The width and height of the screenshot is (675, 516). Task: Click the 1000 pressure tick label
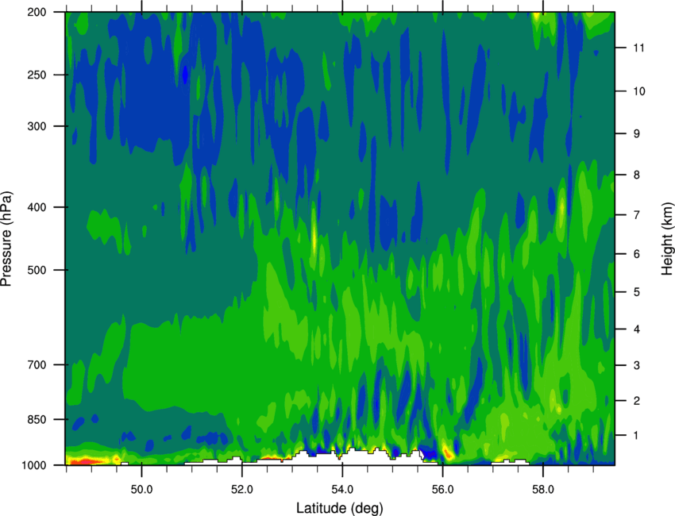(33, 465)
